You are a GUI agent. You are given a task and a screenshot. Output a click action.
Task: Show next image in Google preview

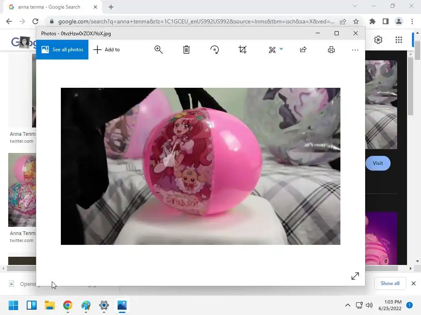coord(386,71)
